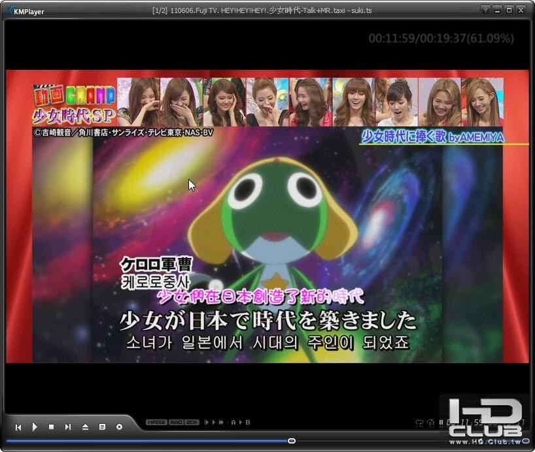
Task: Click the frame step playback icon
Action: point(207,423)
